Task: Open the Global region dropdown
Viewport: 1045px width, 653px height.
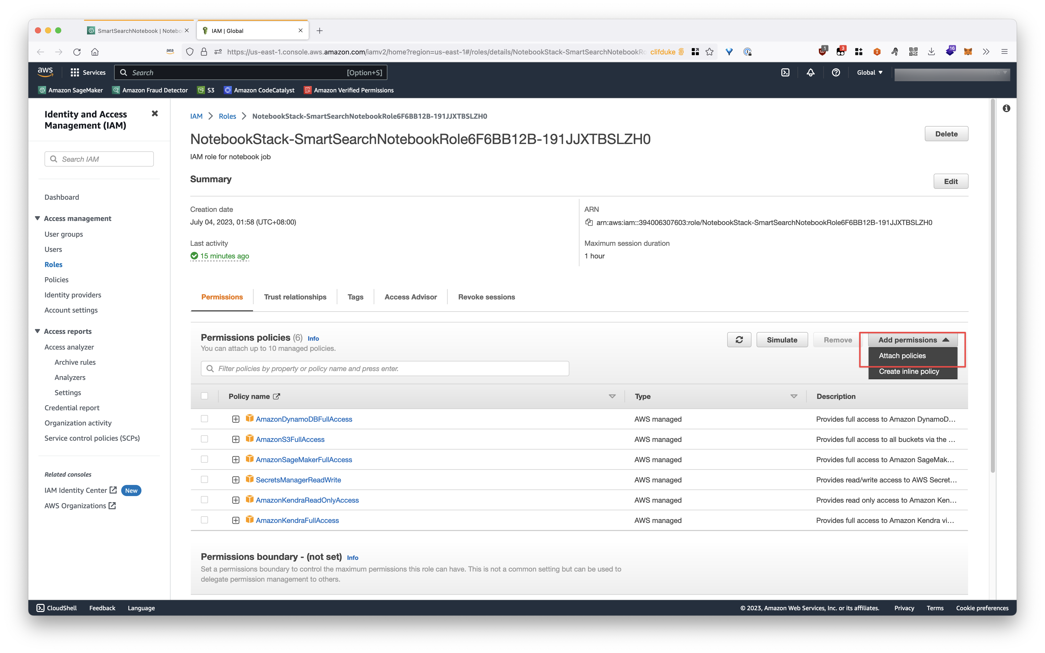Action: point(869,73)
